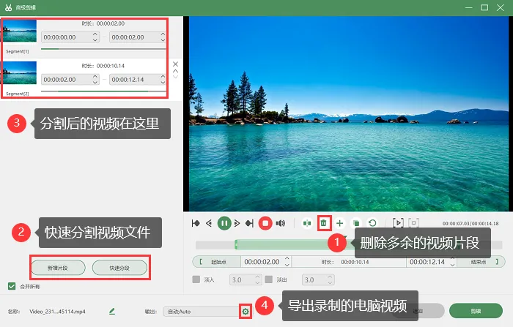Decrease the fade-in duration value

click(257, 282)
